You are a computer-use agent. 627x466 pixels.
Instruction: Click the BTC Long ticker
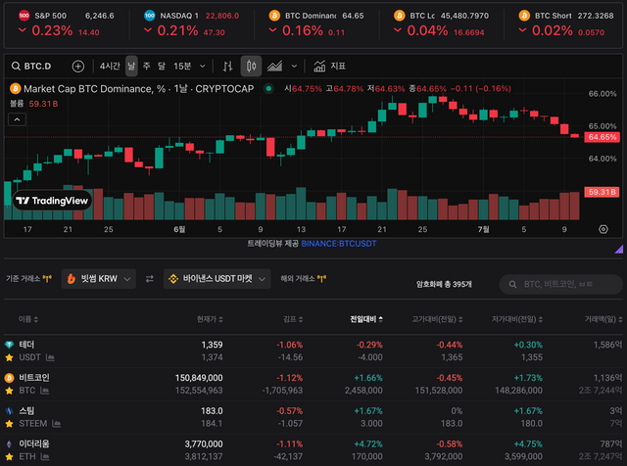pyautogui.click(x=441, y=23)
